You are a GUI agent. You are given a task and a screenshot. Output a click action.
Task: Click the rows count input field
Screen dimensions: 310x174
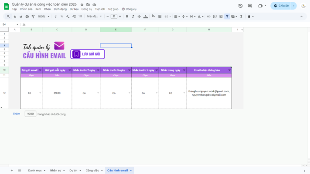tap(30, 114)
